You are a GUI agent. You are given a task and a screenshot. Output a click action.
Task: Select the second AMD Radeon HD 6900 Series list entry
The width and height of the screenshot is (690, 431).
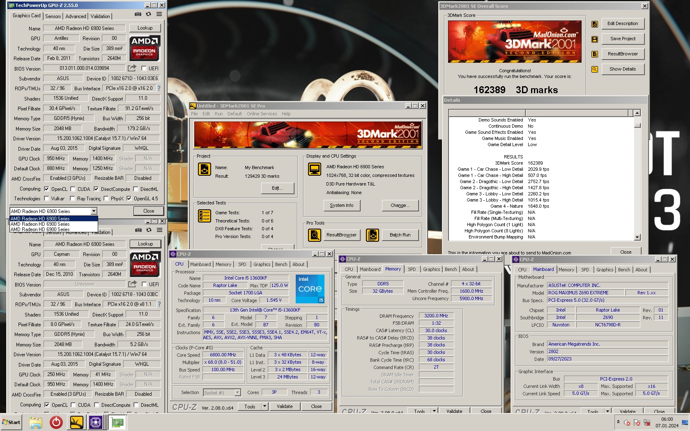(x=54, y=224)
